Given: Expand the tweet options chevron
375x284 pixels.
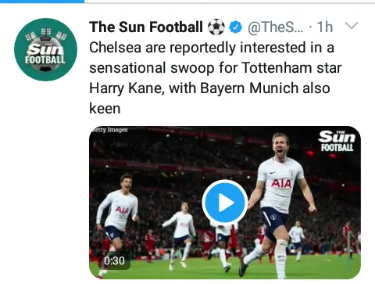Looking at the screenshot, I should click(x=352, y=26).
